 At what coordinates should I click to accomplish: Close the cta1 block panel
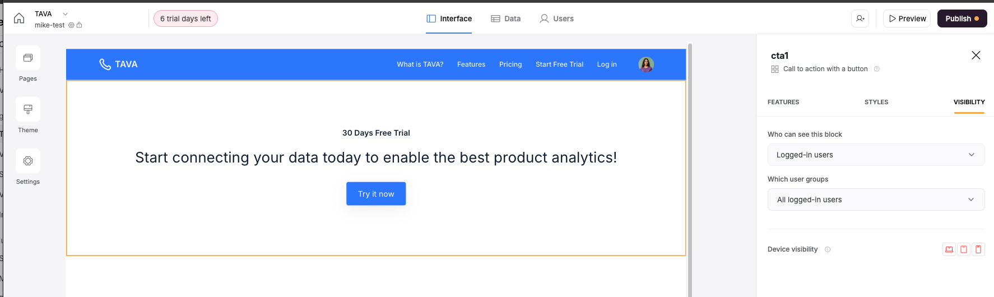pyautogui.click(x=976, y=55)
